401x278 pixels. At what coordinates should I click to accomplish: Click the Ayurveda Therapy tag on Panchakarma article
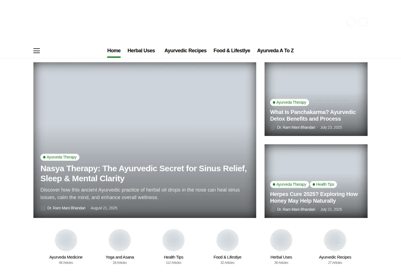pyautogui.click(x=290, y=102)
